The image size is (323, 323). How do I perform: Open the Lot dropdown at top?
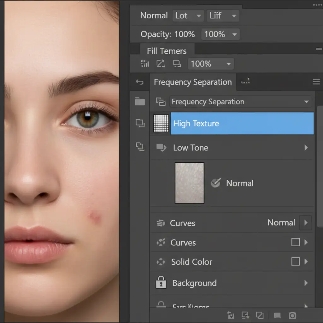[x=188, y=15]
